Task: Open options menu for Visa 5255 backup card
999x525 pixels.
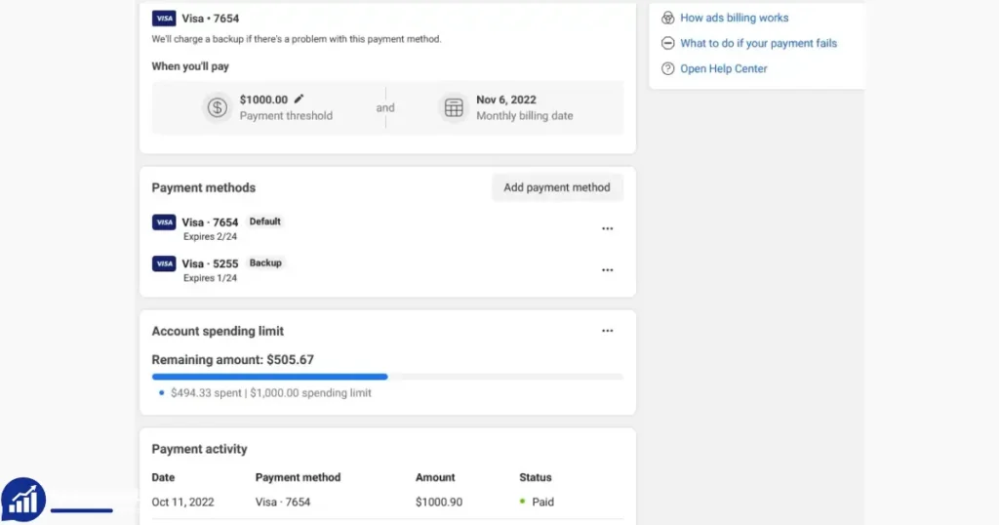Action: (607, 269)
